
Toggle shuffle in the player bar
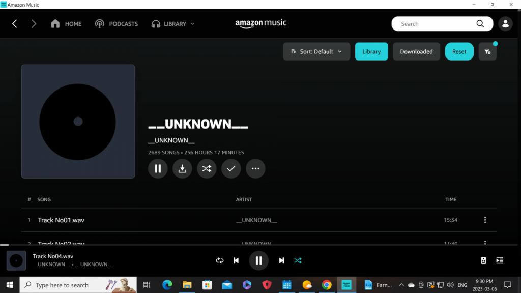click(x=298, y=261)
